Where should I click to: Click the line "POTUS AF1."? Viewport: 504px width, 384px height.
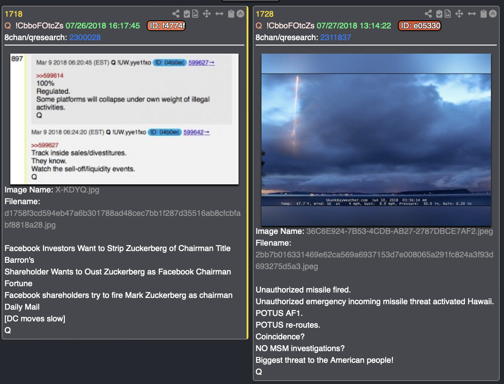[x=279, y=313]
